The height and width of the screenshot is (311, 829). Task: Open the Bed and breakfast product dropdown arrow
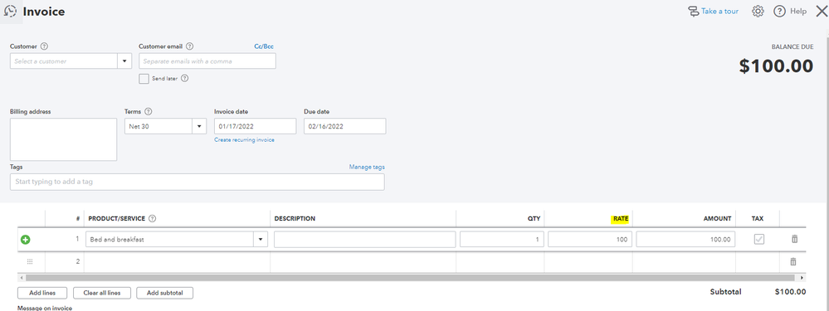point(260,239)
